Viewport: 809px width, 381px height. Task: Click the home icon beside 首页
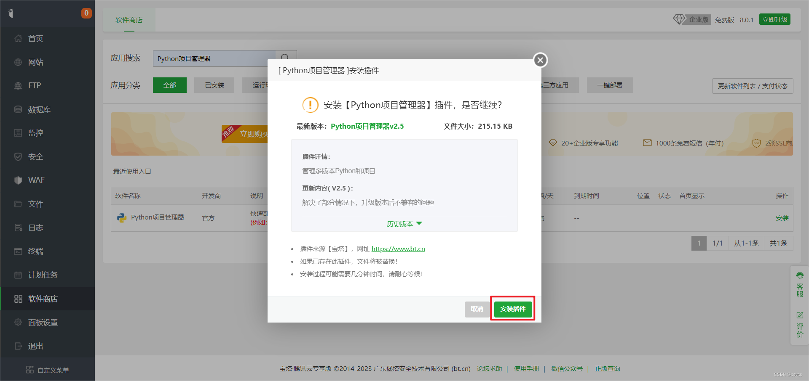pos(18,39)
